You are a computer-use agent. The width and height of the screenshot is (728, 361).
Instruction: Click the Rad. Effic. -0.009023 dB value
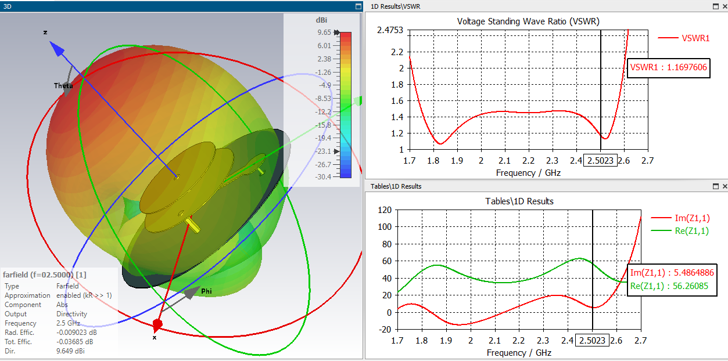77,333
